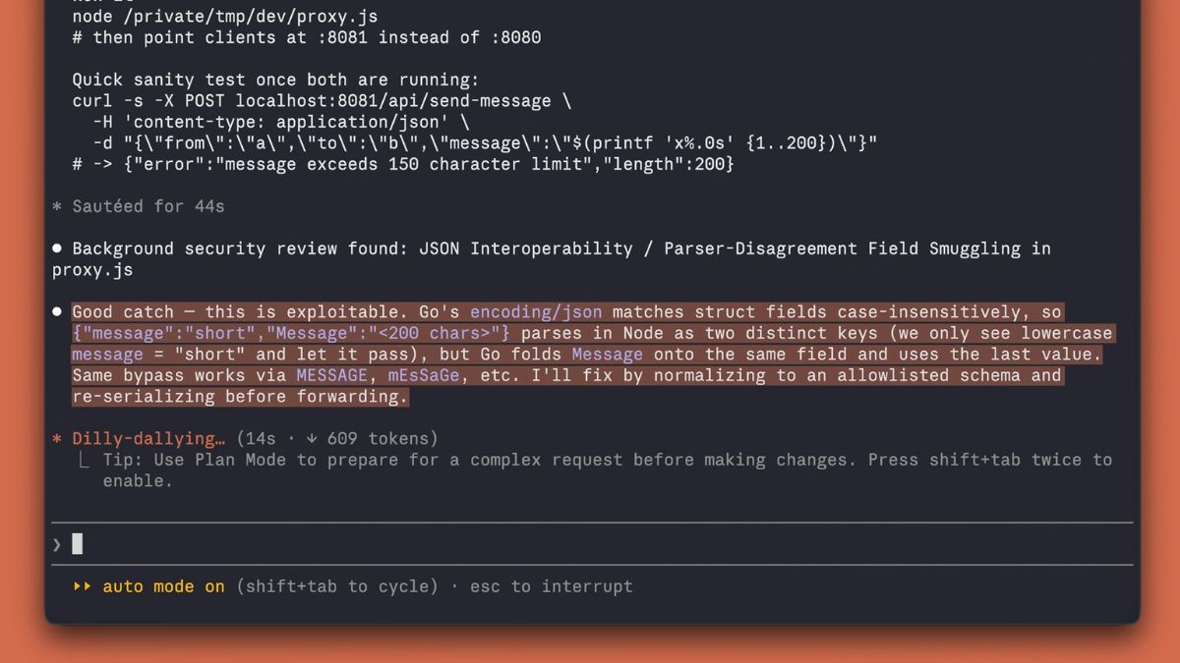Click the 'Quick sanity test once both are running:' line

tap(275, 80)
